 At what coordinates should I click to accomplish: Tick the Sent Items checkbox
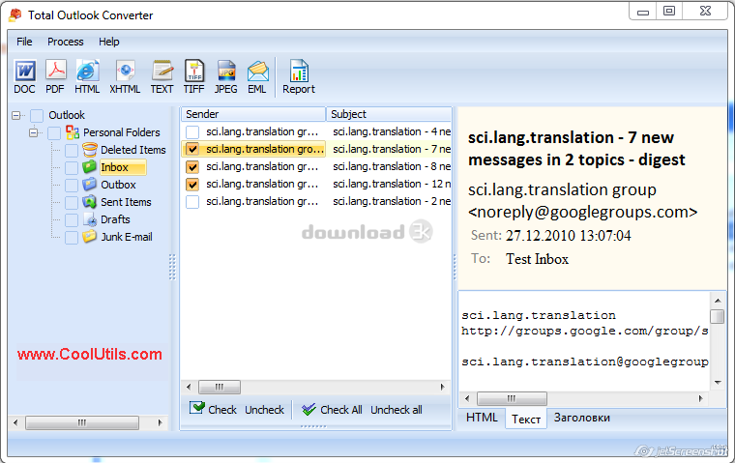[72, 202]
